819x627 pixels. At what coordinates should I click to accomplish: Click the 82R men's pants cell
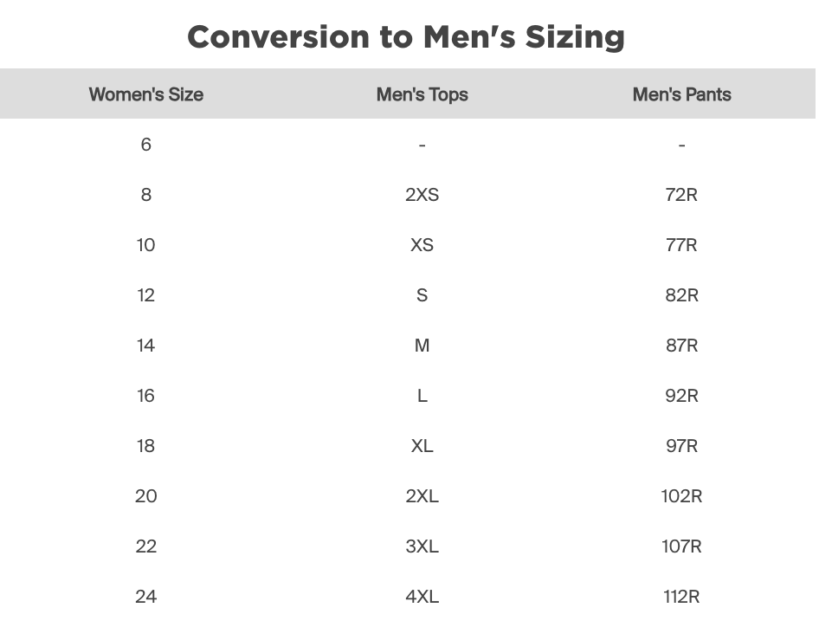(681, 295)
